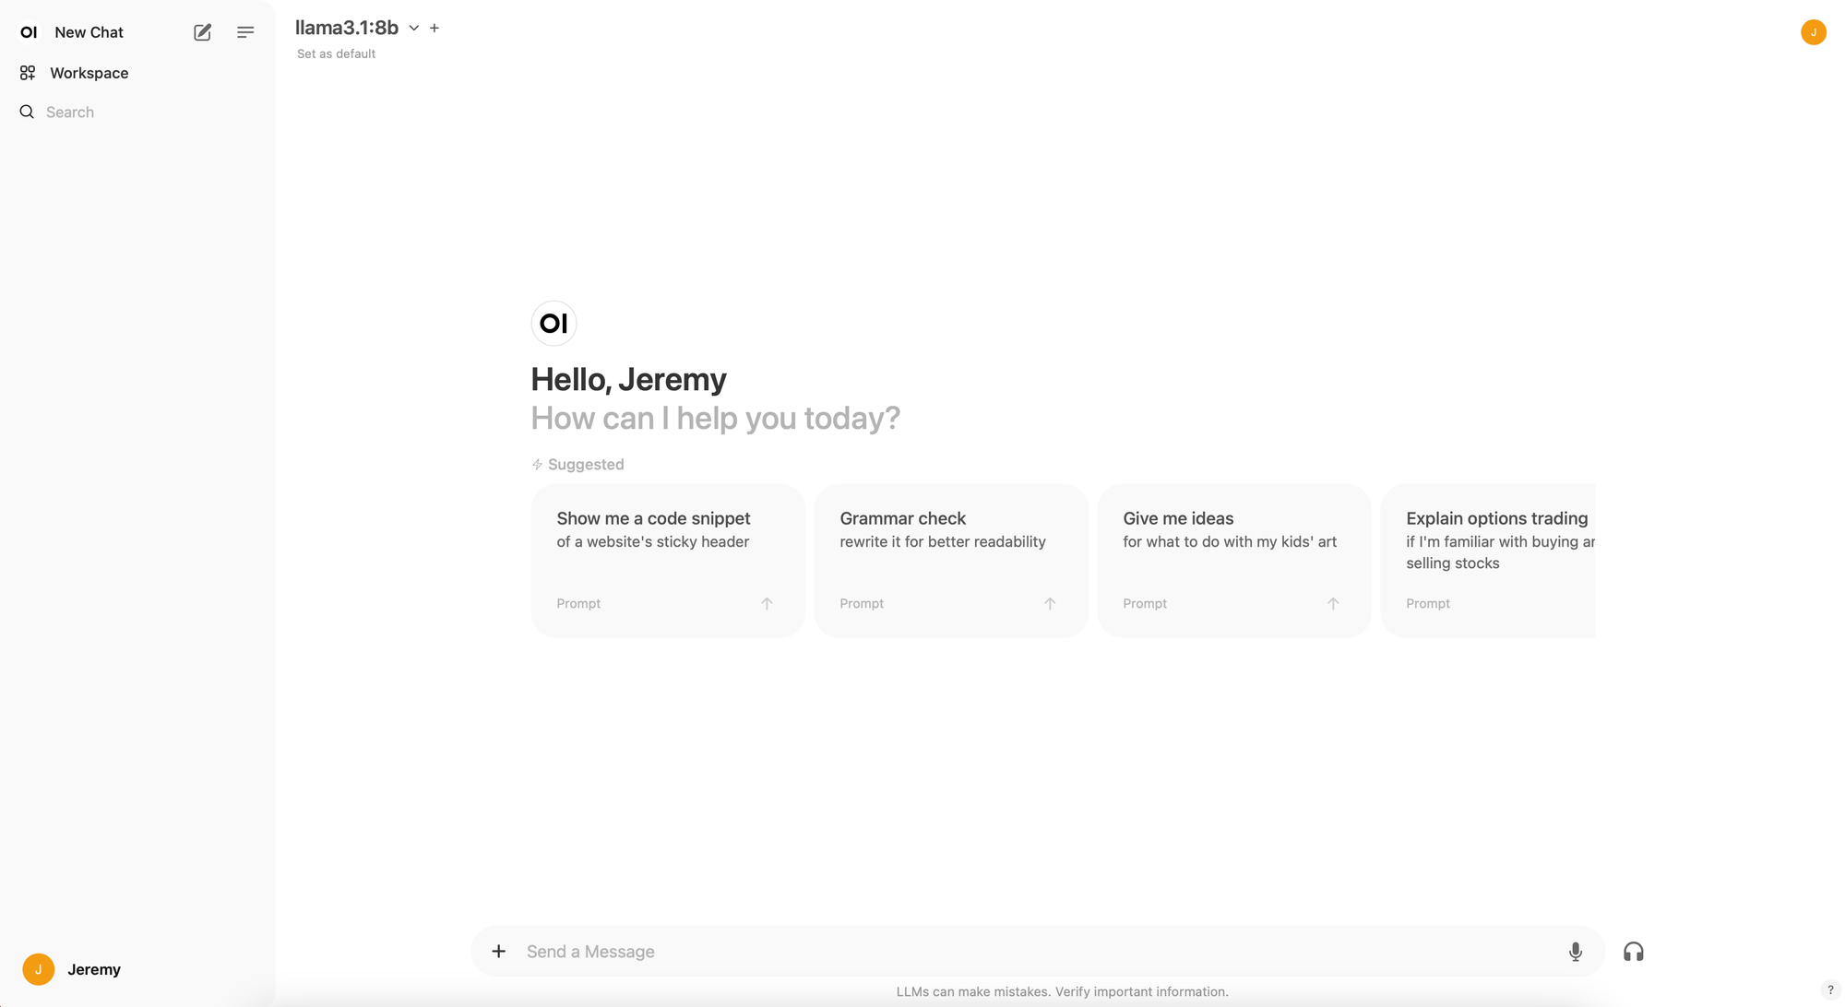
Task: Click the microphone voice input icon
Action: [x=1575, y=951]
